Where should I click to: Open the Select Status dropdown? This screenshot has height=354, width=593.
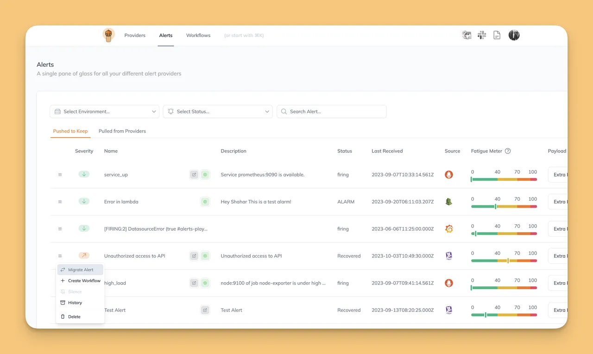pos(218,111)
